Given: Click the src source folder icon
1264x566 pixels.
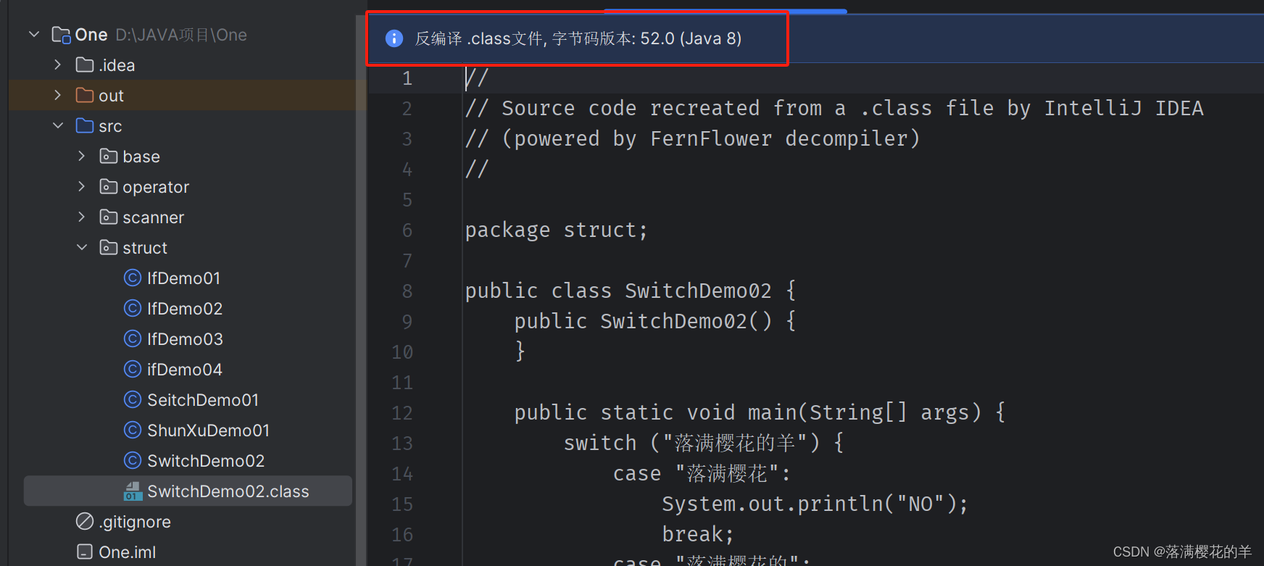Looking at the screenshot, I should (85, 125).
